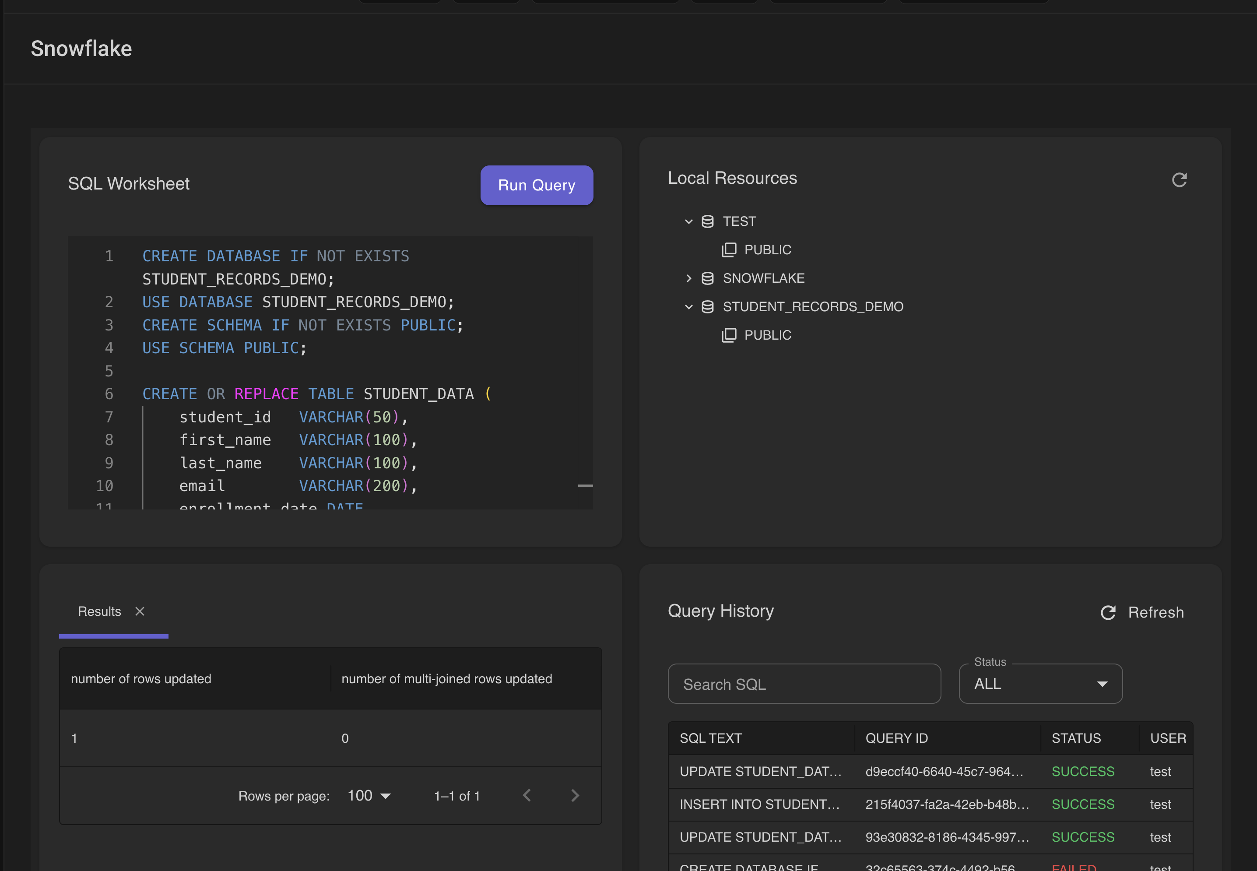Open the Status ALL dropdown

[x=1040, y=684]
